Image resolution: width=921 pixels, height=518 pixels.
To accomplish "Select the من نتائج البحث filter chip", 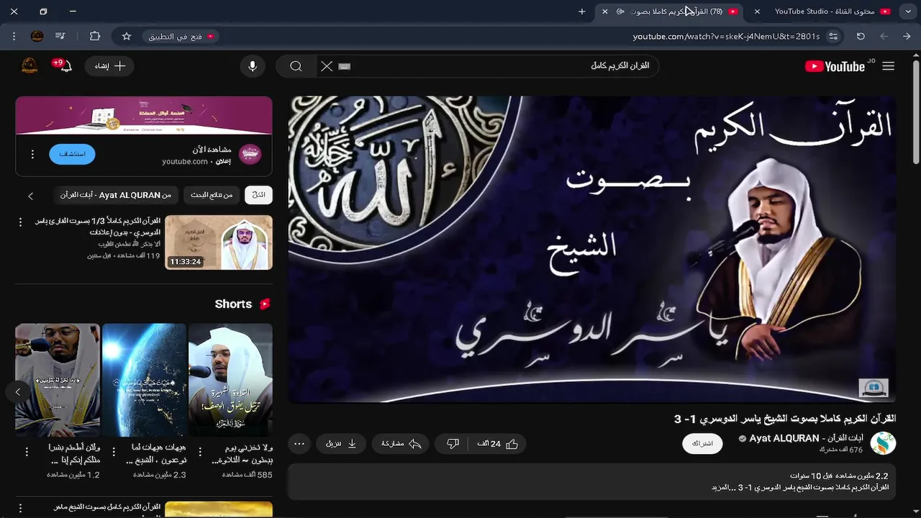I will pyautogui.click(x=212, y=195).
